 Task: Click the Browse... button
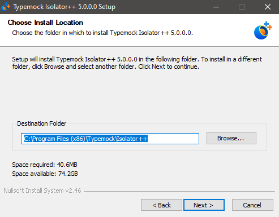tap(231, 138)
